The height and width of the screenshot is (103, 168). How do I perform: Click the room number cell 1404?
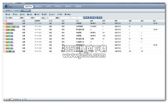[x=104, y=36]
